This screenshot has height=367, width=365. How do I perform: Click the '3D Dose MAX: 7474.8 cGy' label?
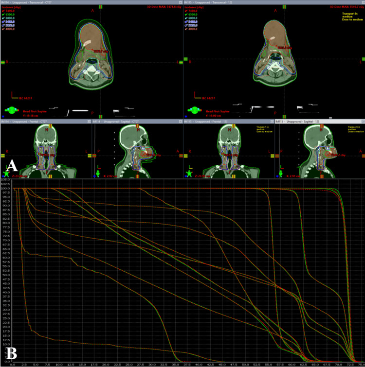[164, 7]
